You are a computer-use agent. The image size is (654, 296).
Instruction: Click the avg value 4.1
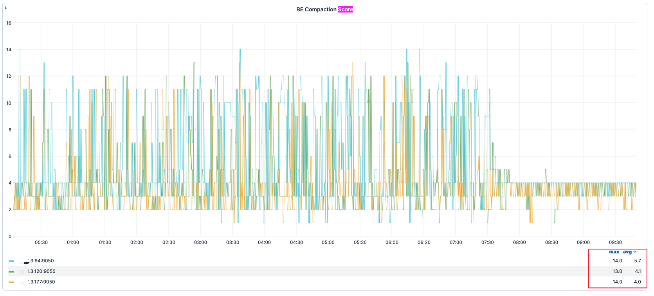pos(638,271)
